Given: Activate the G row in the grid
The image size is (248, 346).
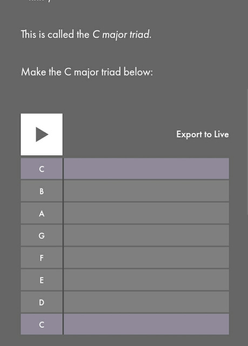Looking at the screenshot, I should pos(146,236).
